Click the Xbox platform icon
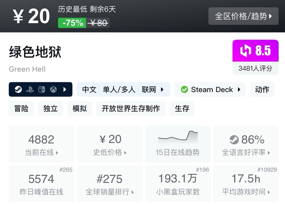285x205 pixels. point(54,90)
